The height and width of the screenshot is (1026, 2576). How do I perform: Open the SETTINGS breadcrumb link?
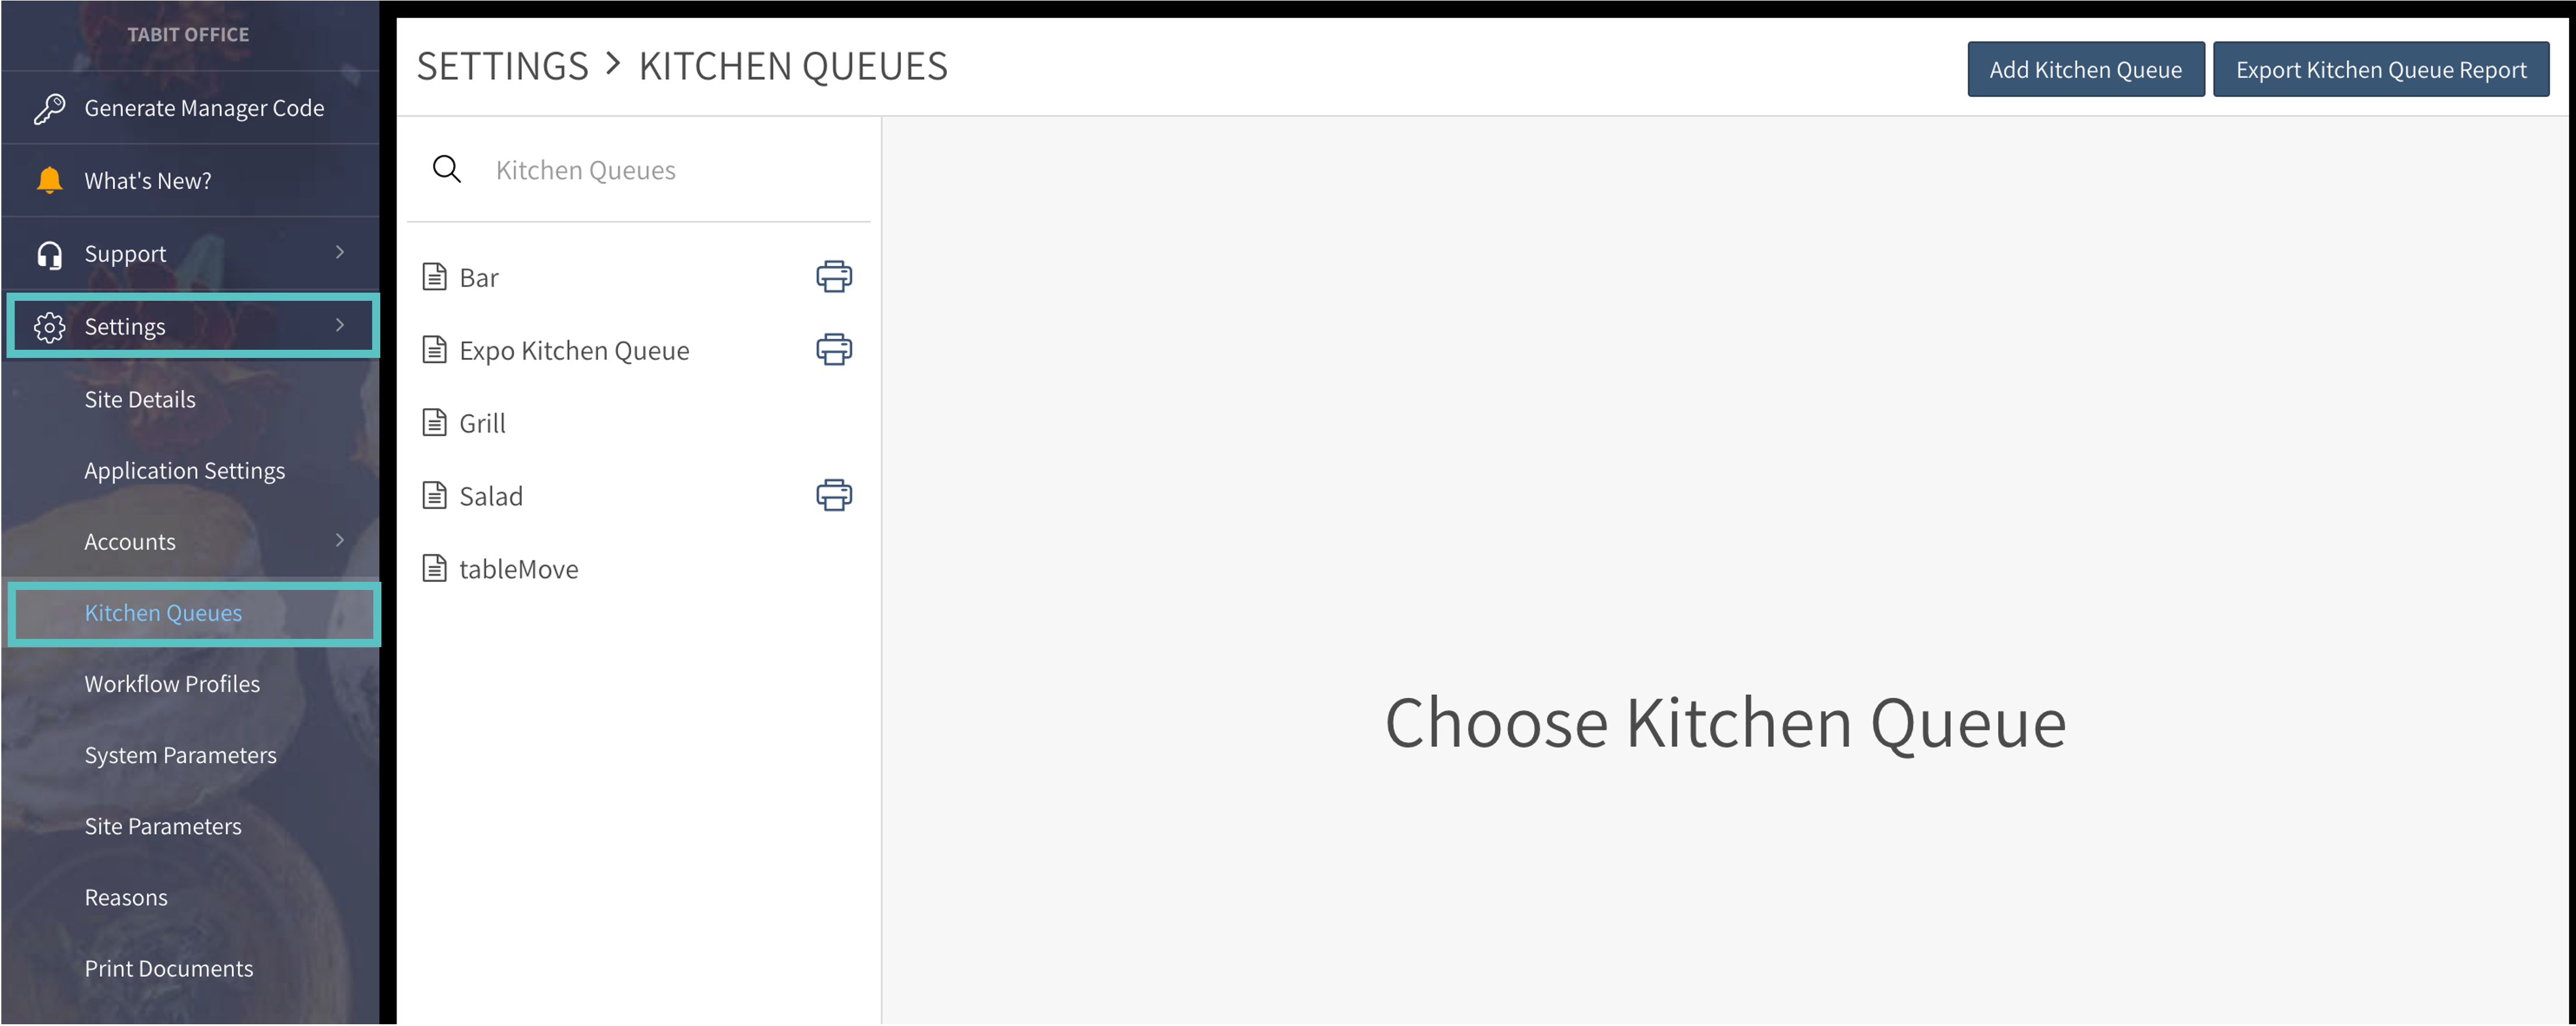501,66
